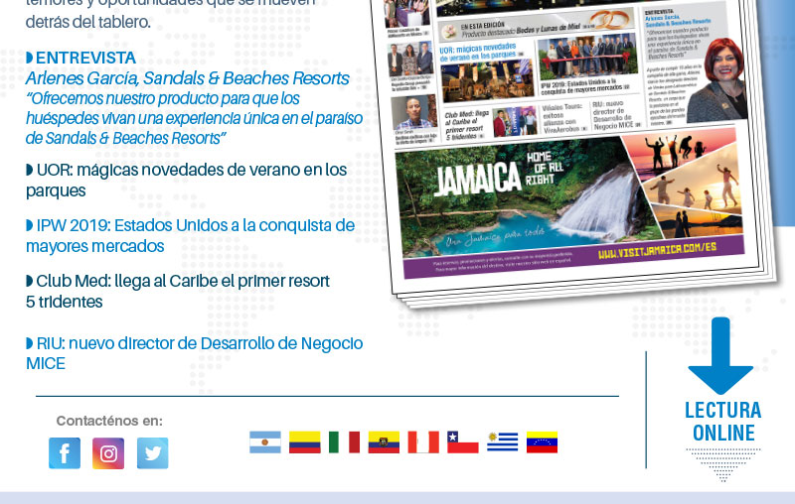Click the red-haired woman portrait in the newspaper
The width and height of the screenshot is (795, 504).
click(717, 81)
